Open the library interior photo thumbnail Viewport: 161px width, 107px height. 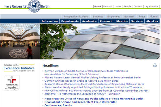20,41
